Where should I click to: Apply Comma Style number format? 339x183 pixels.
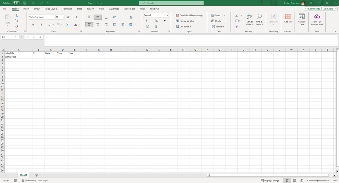165,21
